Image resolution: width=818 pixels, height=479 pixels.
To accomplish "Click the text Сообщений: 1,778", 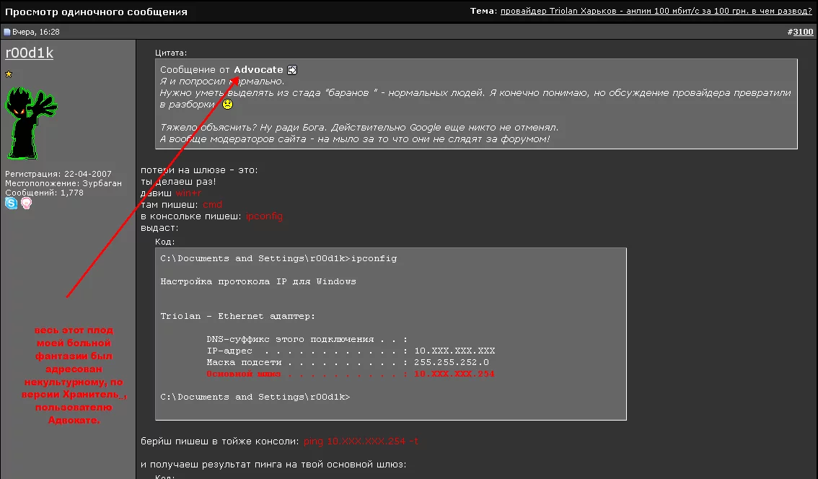I will (x=44, y=193).
